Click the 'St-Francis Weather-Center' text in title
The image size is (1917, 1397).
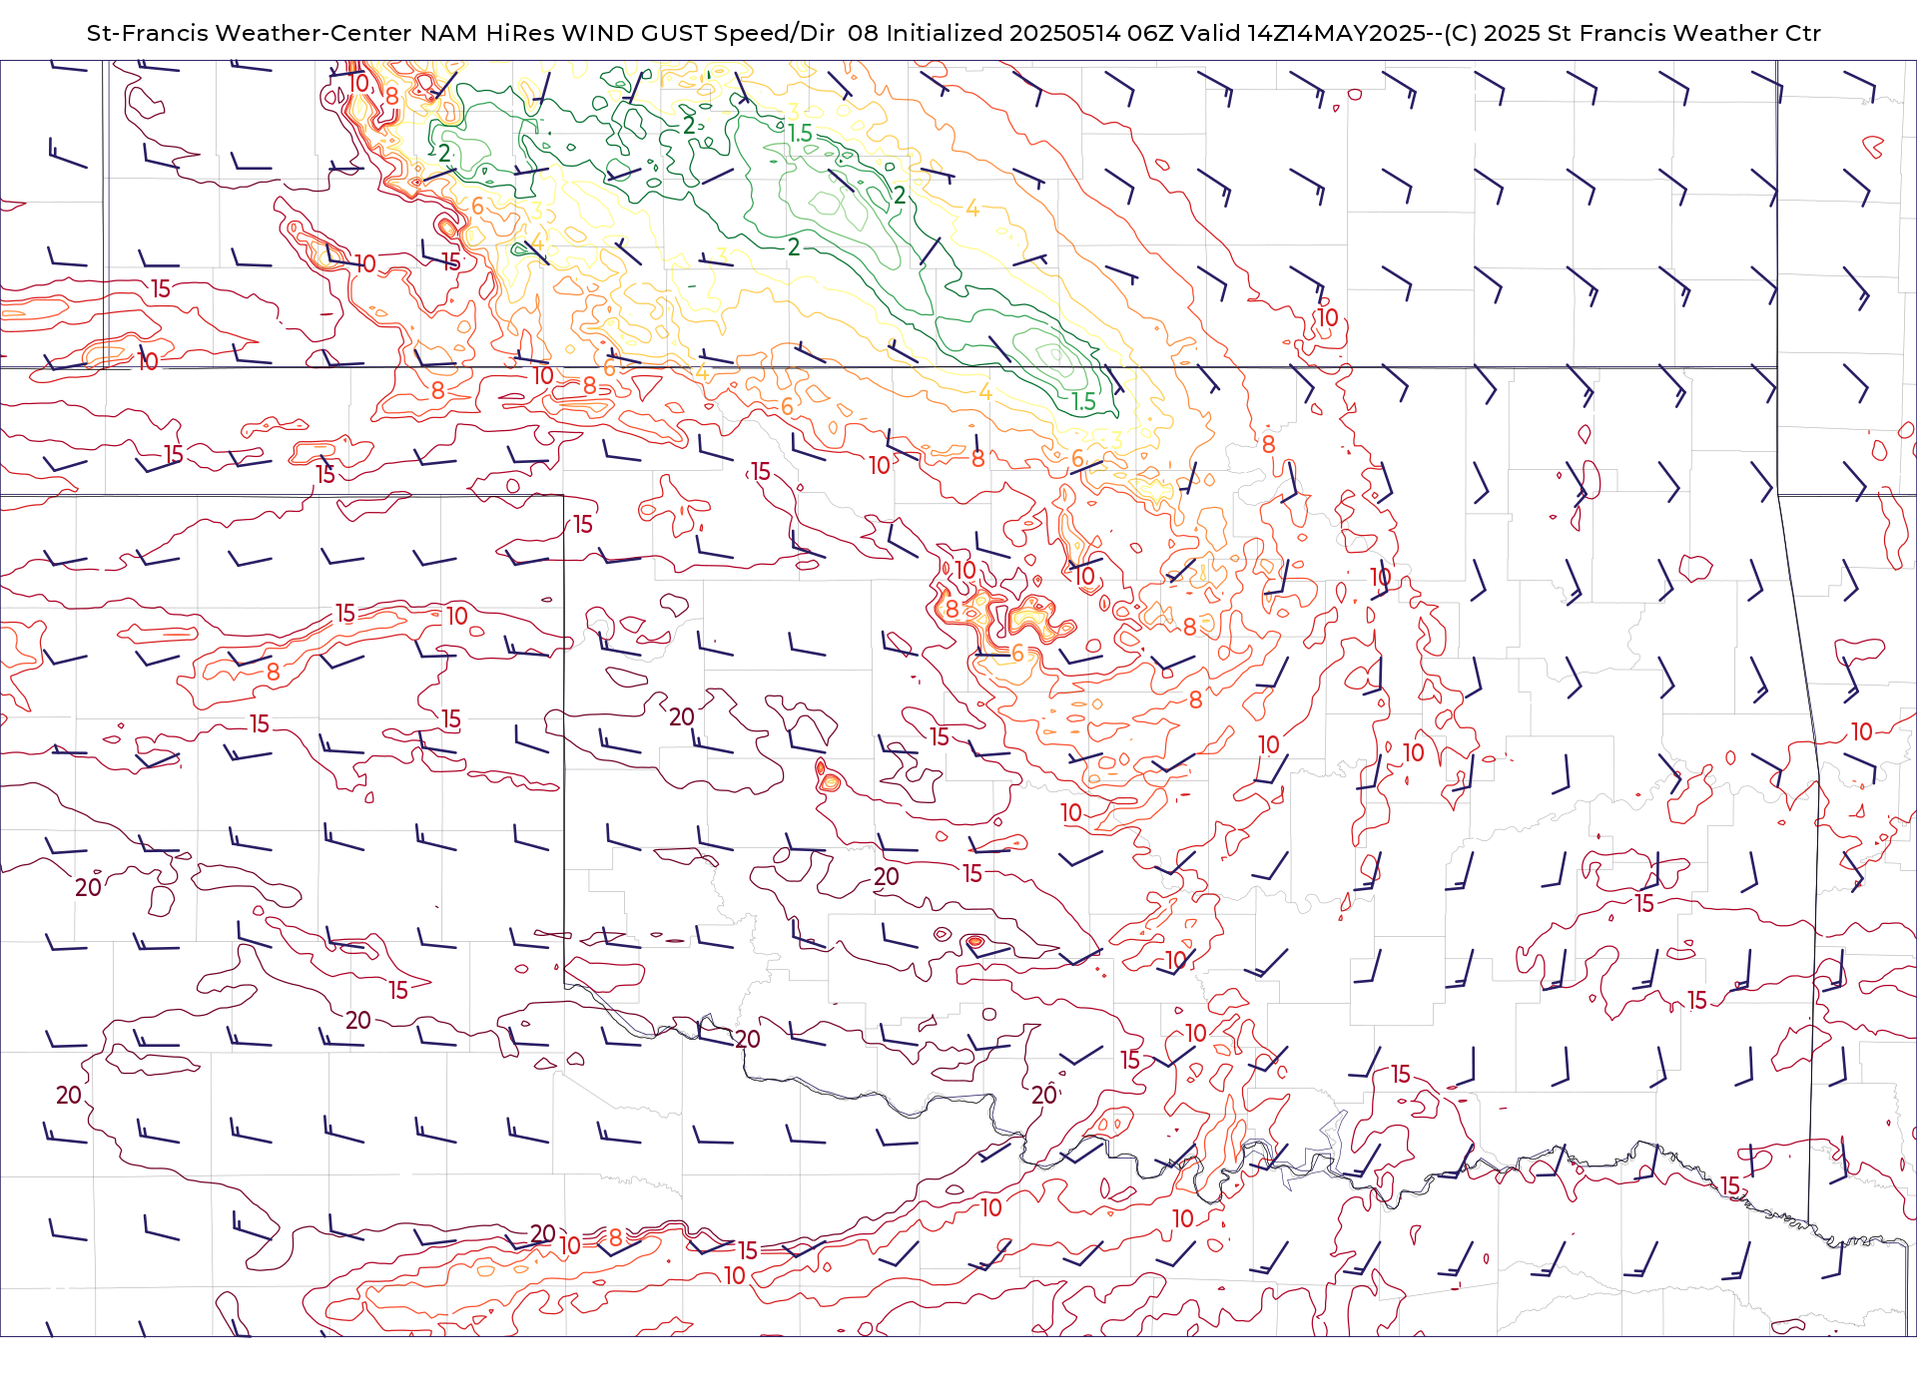250,33
